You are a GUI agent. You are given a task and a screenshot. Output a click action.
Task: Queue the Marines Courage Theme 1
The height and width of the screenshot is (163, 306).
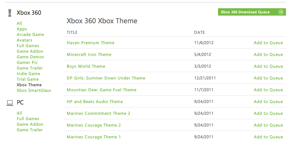pyautogui.click(x=268, y=137)
